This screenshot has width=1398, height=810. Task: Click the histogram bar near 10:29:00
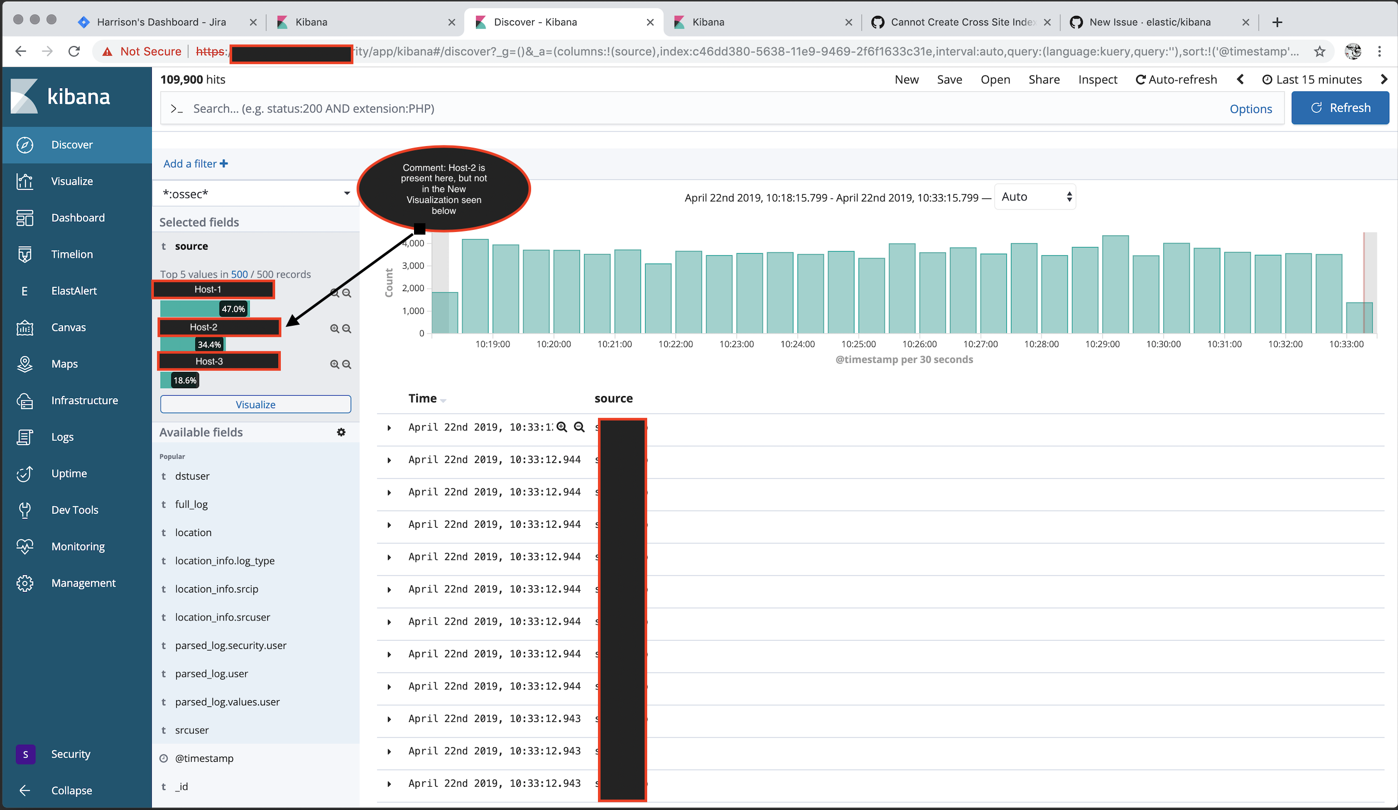[x=1115, y=284]
